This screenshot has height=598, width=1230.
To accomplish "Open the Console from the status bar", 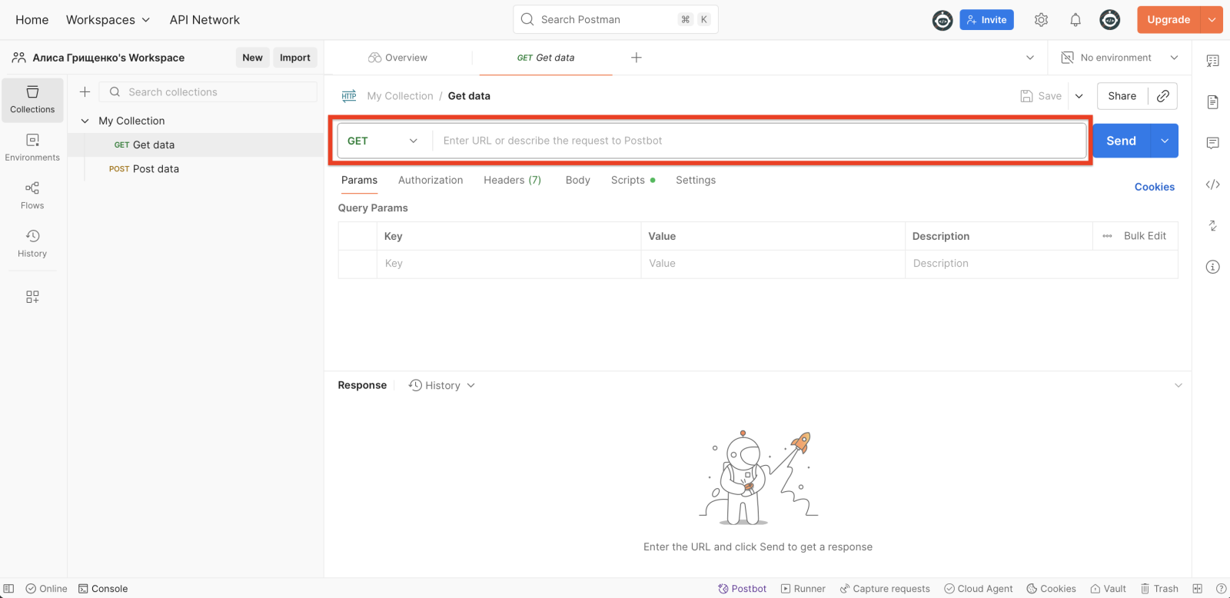I will click(x=103, y=589).
